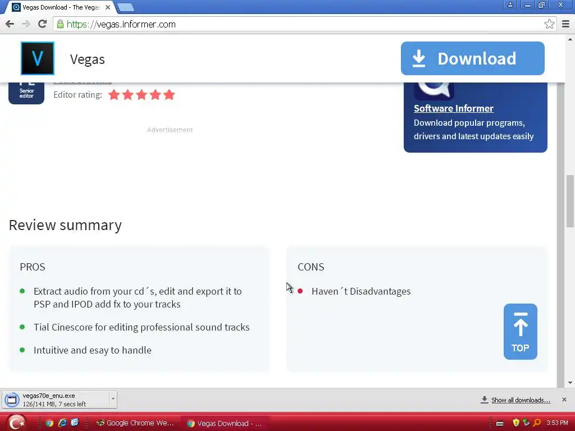
Task: Switch to Google Chrome We... taskbar window
Action: click(135, 423)
